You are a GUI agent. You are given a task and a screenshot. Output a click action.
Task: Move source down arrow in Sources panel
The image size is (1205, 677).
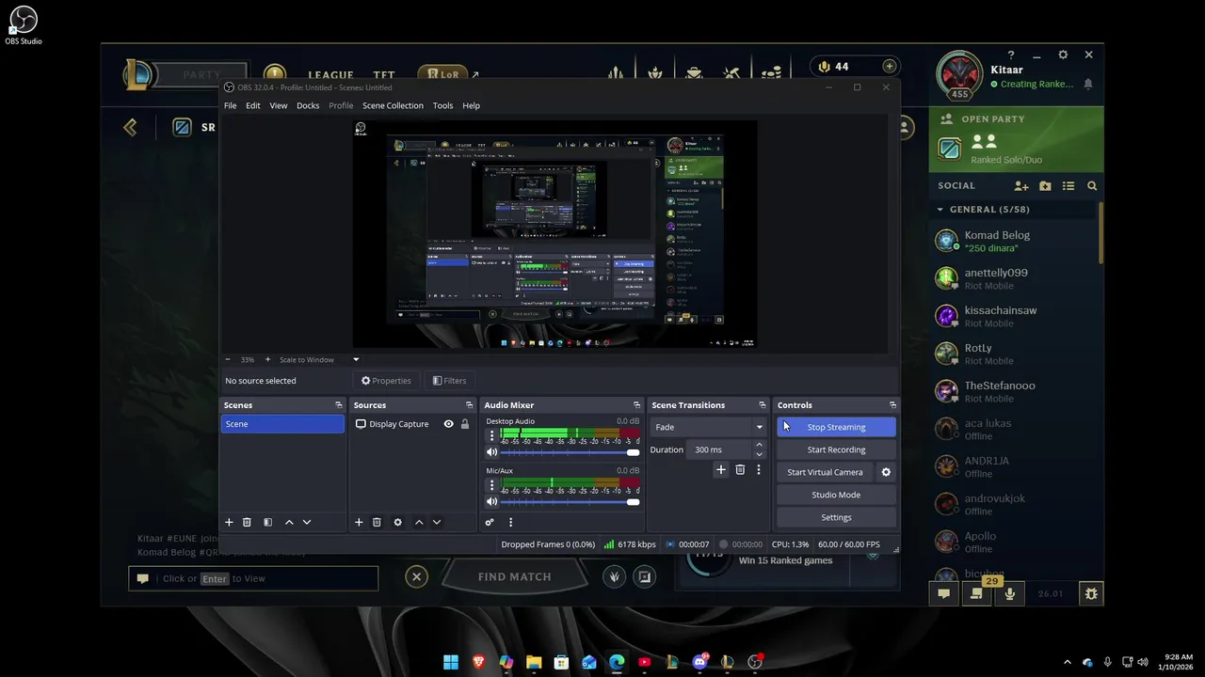pyautogui.click(x=436, y=522)
